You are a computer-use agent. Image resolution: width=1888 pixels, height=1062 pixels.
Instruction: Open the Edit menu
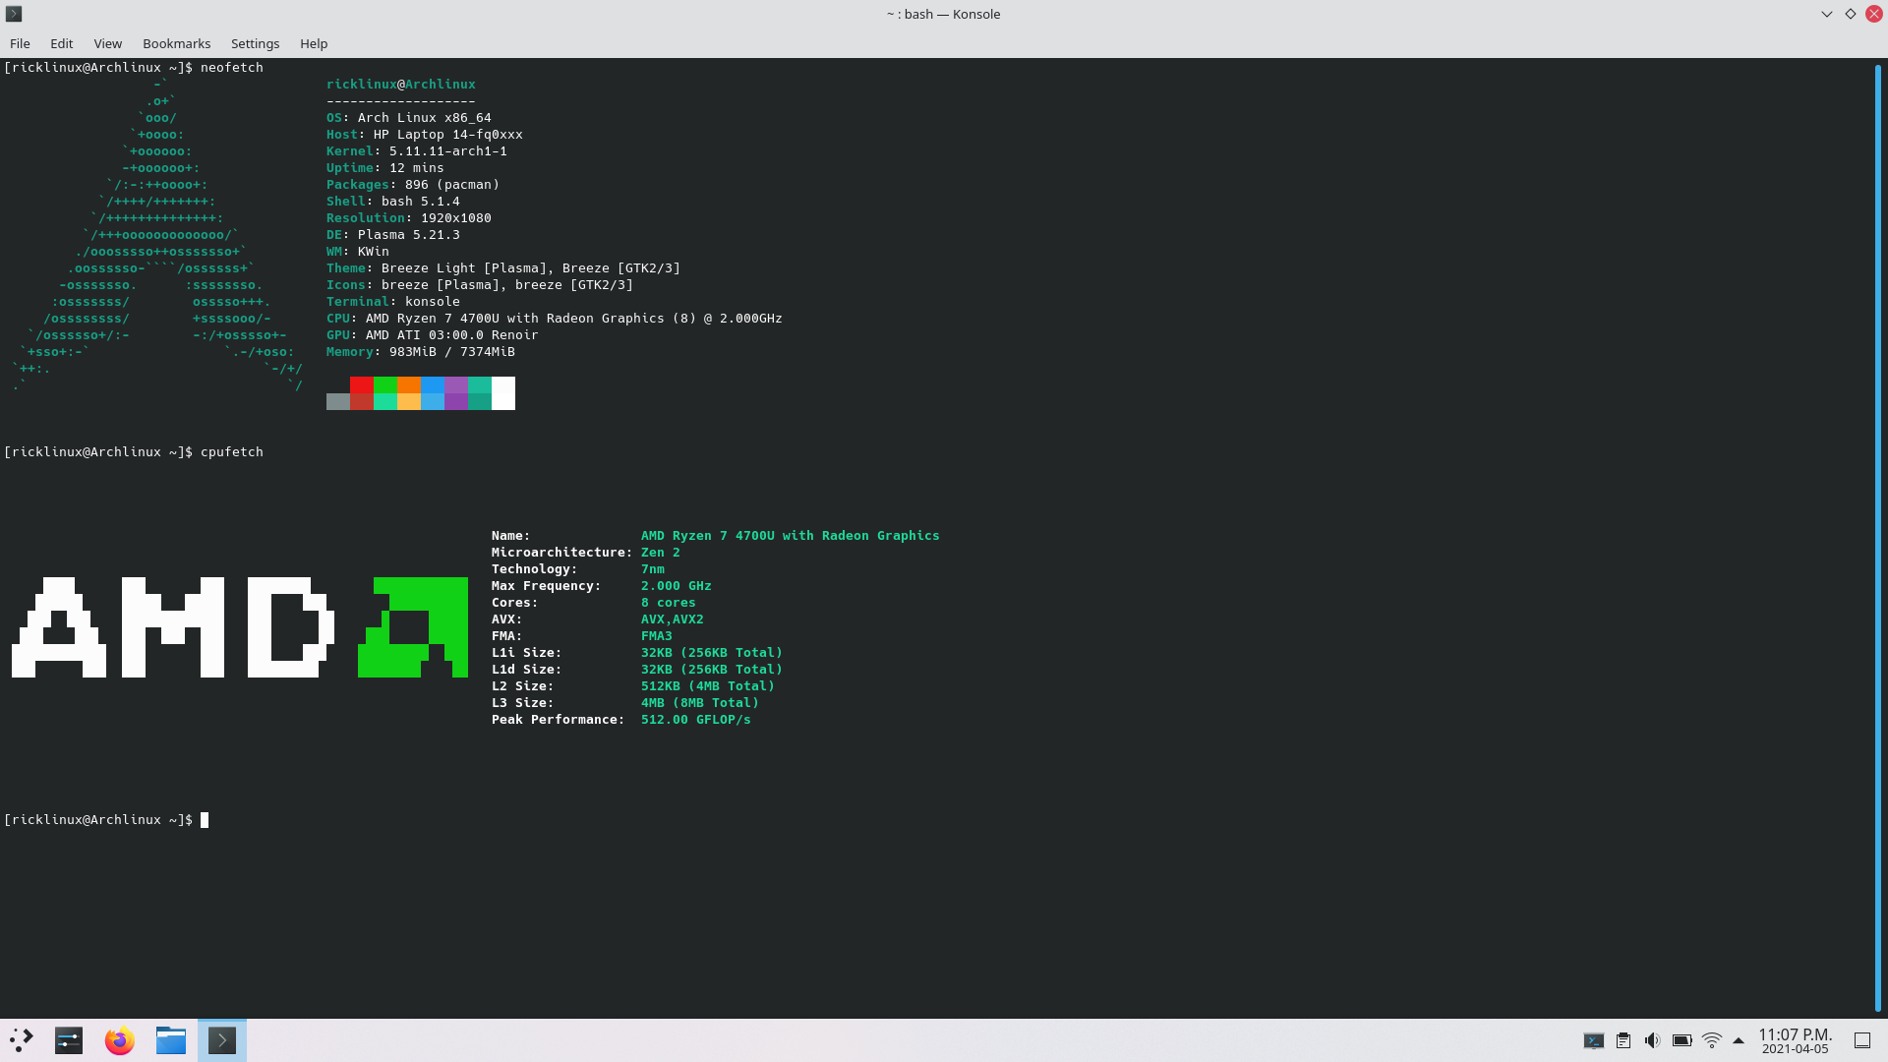(62, 43)
